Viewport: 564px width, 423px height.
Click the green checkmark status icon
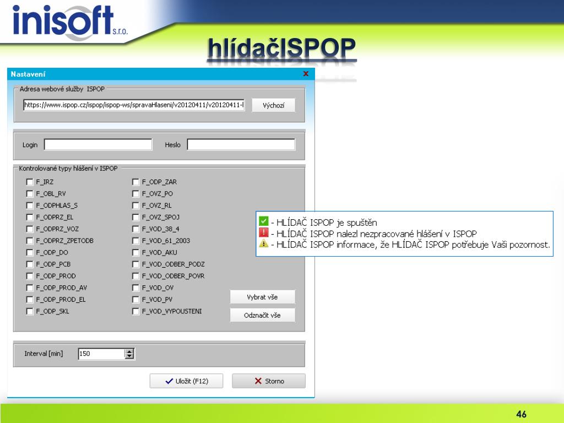(264, 221)
